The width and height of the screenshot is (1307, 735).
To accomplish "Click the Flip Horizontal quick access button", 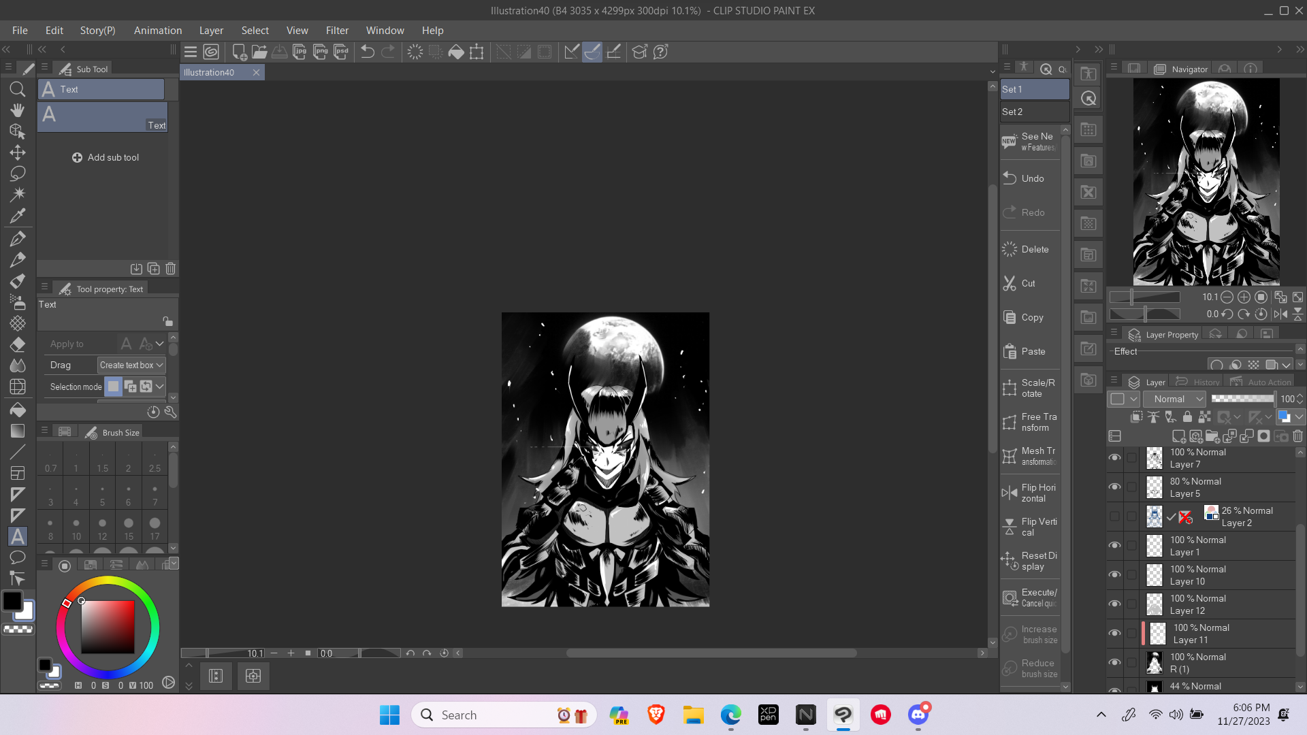I will pyautogui.click(x=1030, y=493).
